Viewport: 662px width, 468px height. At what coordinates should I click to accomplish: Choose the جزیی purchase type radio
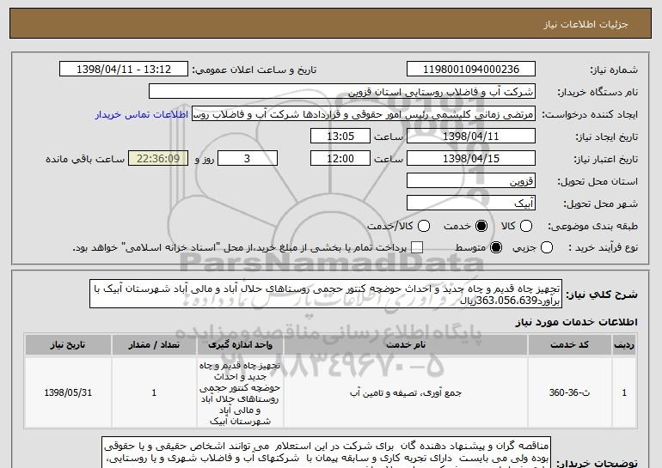pos(547,247)
